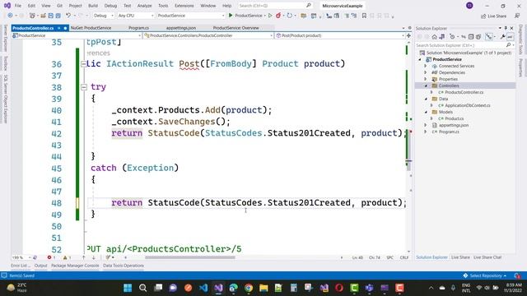Click Show All Files icon in Solution Explorer
The image size is (527, 296).
point(478,36)
